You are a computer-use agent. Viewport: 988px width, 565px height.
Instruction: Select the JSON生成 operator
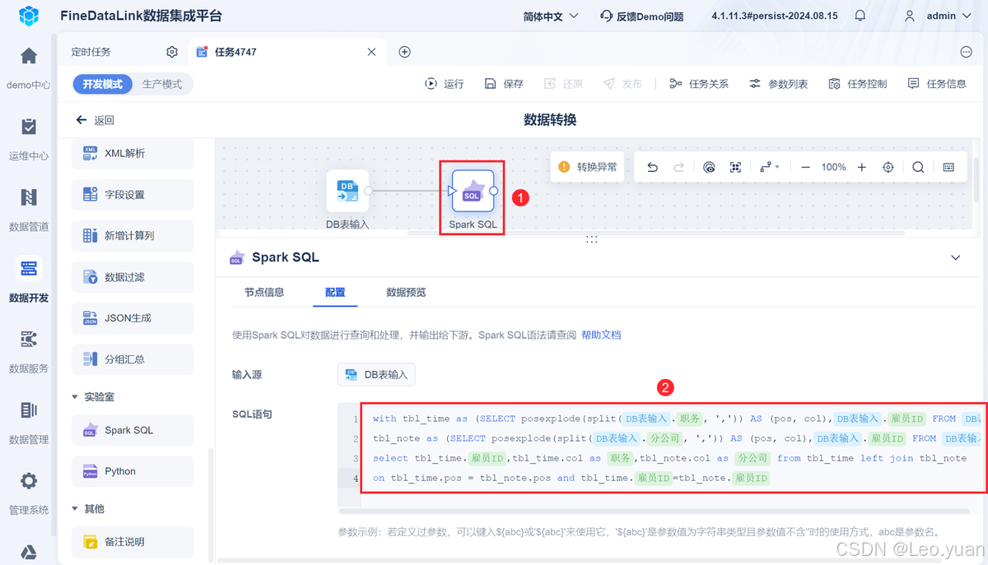coord(133,318)
